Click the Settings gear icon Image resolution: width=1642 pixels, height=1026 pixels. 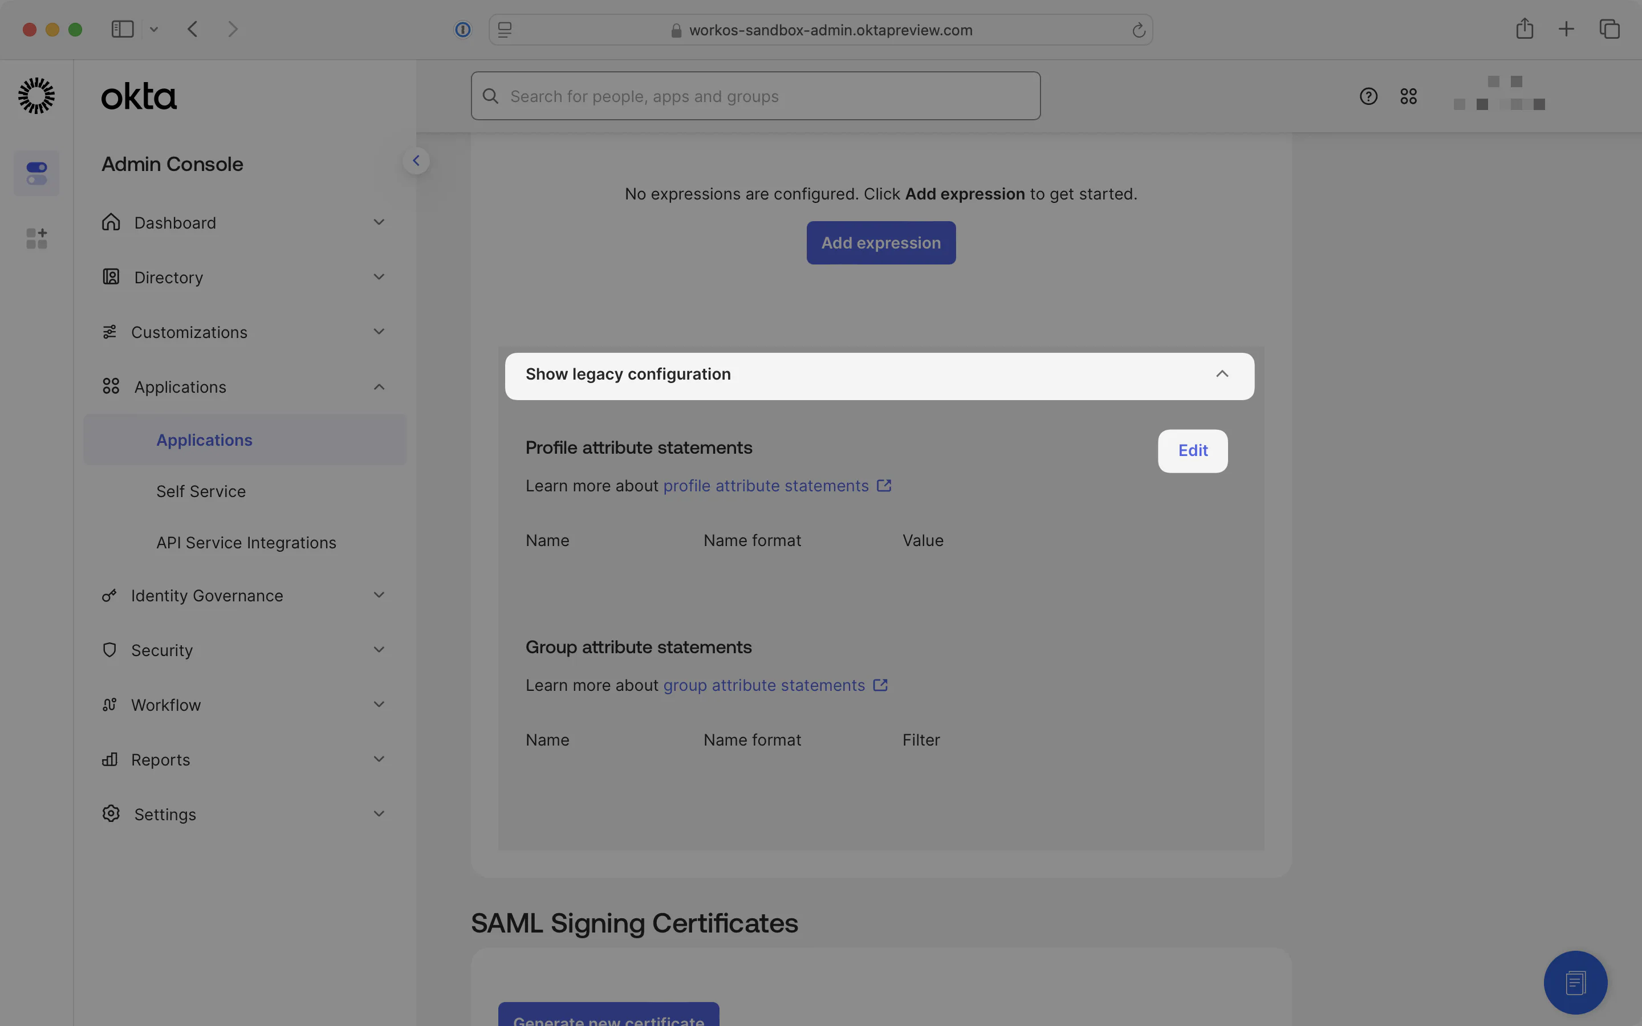coord(111,813)
